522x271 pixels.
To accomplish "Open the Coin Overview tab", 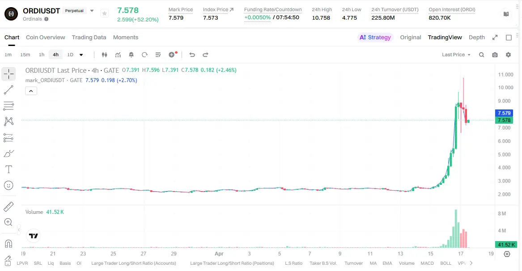I will click(46, 38).
